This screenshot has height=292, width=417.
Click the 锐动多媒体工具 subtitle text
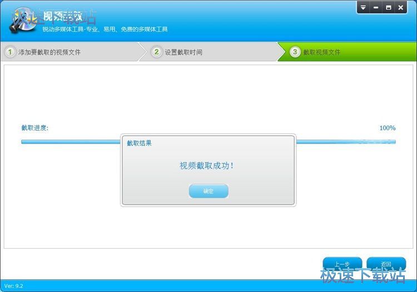coord(105,29)
